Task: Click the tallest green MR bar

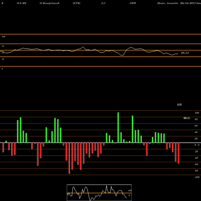Action: click(x=118, y=127)
